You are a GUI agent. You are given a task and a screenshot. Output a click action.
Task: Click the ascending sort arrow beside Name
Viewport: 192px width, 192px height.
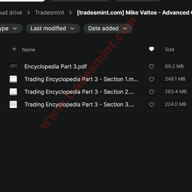pos(14,50)
